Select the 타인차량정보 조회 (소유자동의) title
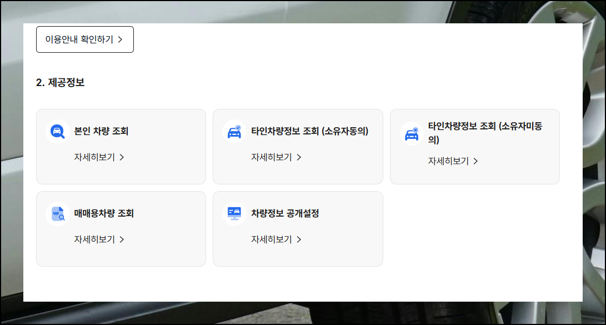This screenshot has height=325, width=606. click(309, 131)
